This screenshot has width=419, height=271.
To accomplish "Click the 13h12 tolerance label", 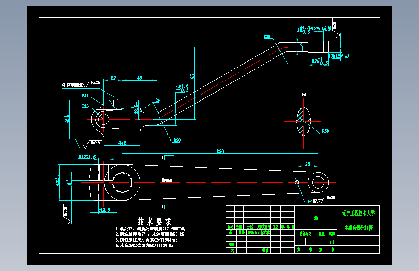I will (x=338, y=56).
